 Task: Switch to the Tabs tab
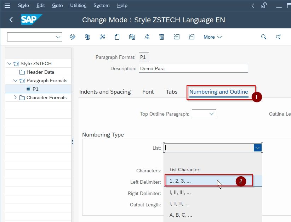(171, 91)
